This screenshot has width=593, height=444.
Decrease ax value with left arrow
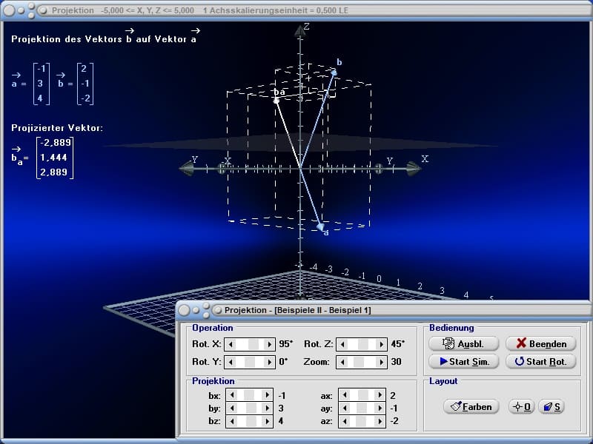[345, 395]
